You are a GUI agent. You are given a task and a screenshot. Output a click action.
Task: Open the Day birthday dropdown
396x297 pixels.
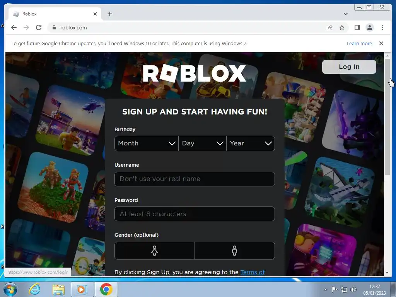(x=202, y=143)
